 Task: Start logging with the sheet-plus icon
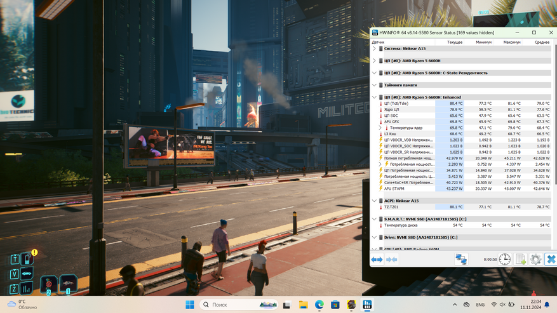tap(520, 259)
